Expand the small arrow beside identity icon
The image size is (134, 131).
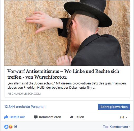coord(126,117)
